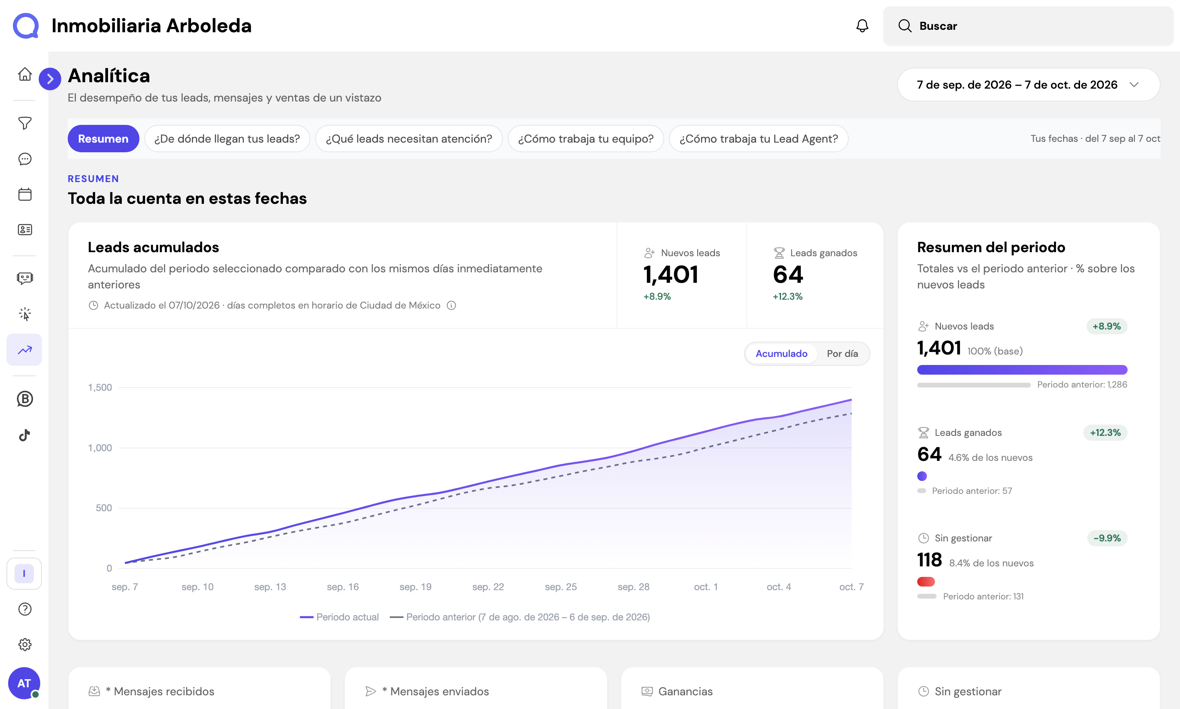Click the info icon after Ciudad de México
The width and height of the screenshot is (1180, 709).
click(x=451, y=305)
